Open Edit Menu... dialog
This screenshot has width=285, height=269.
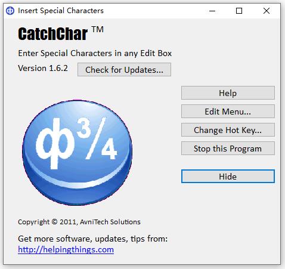click(228, 112)
